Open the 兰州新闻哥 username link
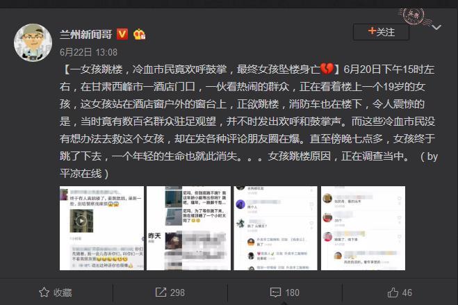The height and width of the screenshot is (305, 458). click(x=86, y=35)
